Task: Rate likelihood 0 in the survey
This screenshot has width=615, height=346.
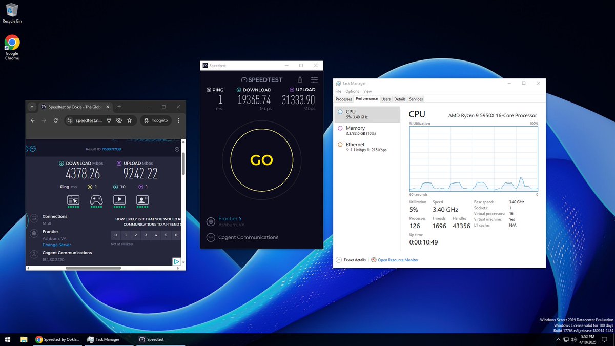Action: [x=116, y=235]
